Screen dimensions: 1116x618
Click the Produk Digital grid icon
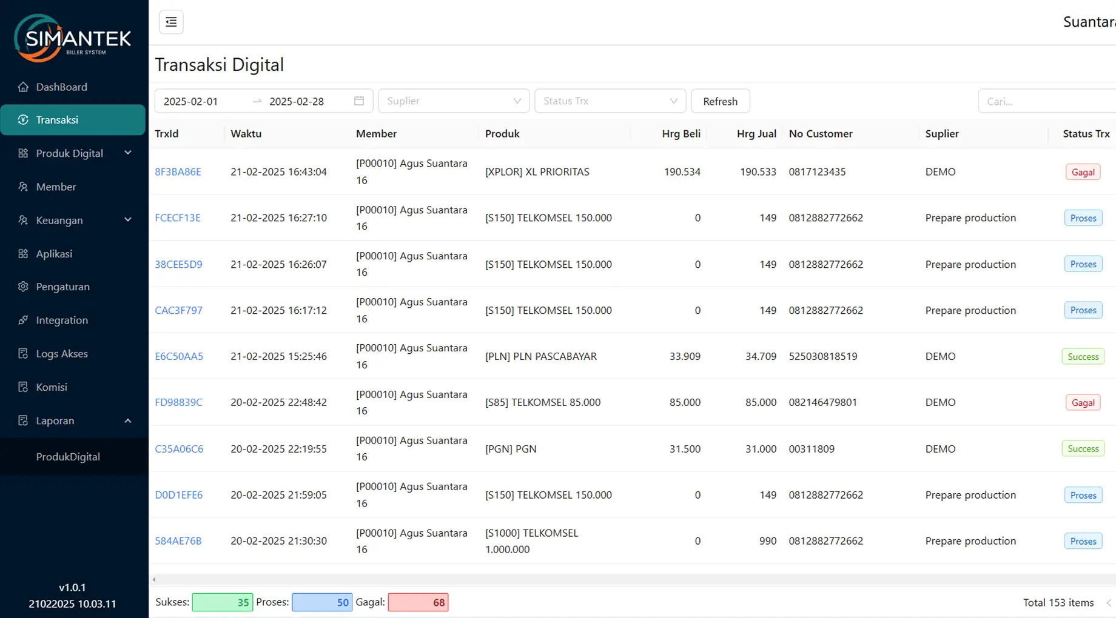(x=23, y=153)
